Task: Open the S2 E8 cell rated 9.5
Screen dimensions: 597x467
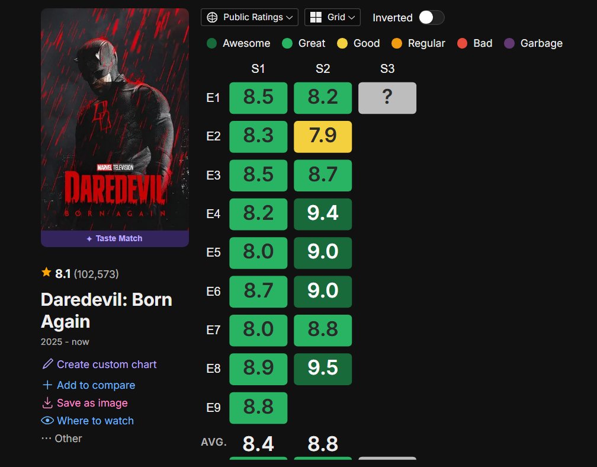Action: tap(323, 369)
